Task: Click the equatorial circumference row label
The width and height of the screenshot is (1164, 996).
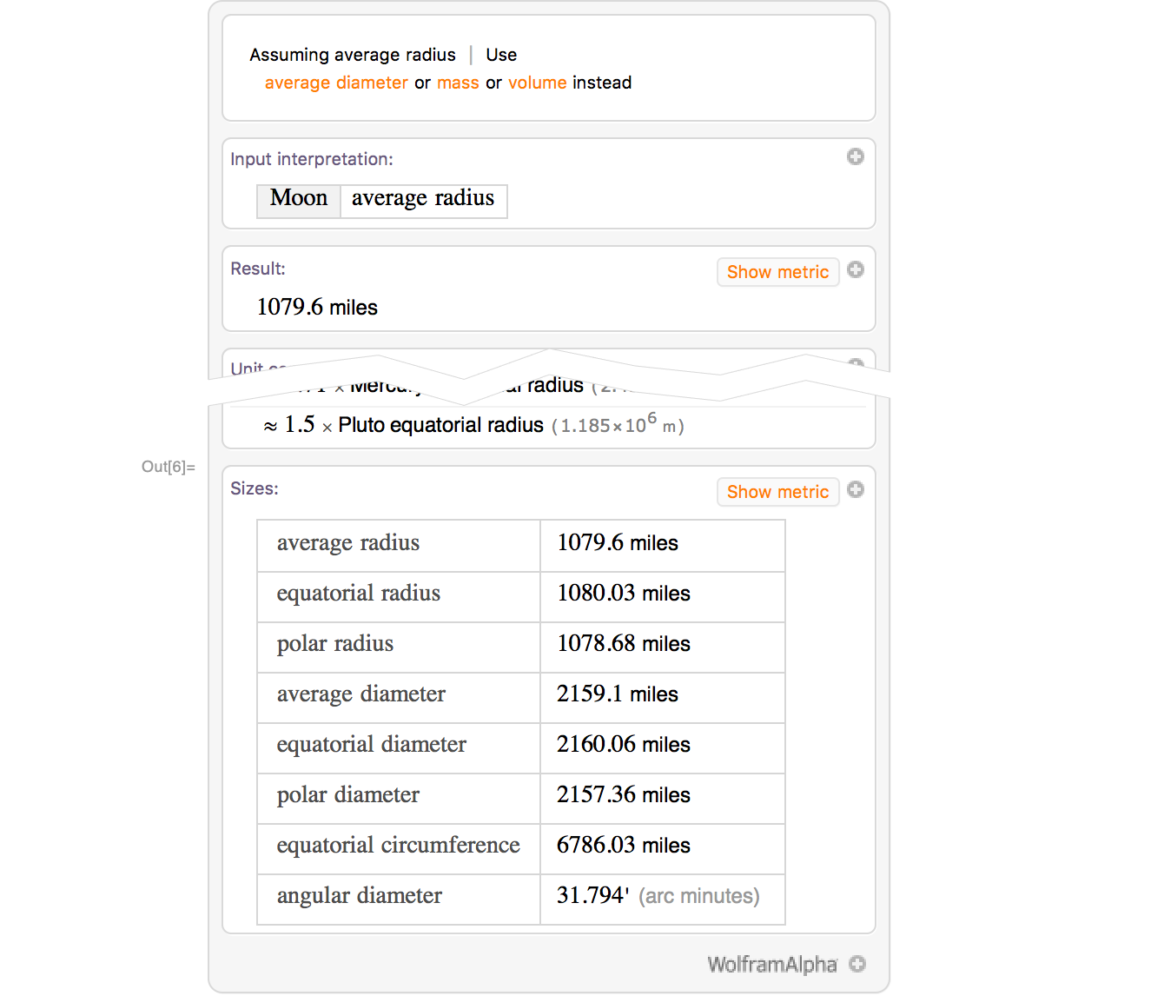Action: point(398,846)
